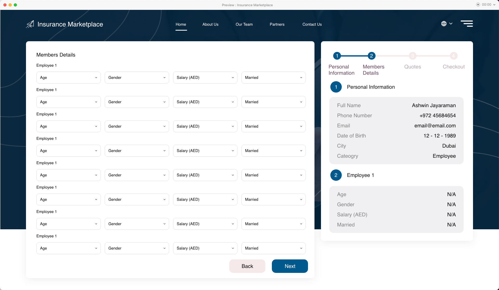The width and height of the screenshot is (499, 290).
Task: Open the globe language selector
Action: pos(444,24)
